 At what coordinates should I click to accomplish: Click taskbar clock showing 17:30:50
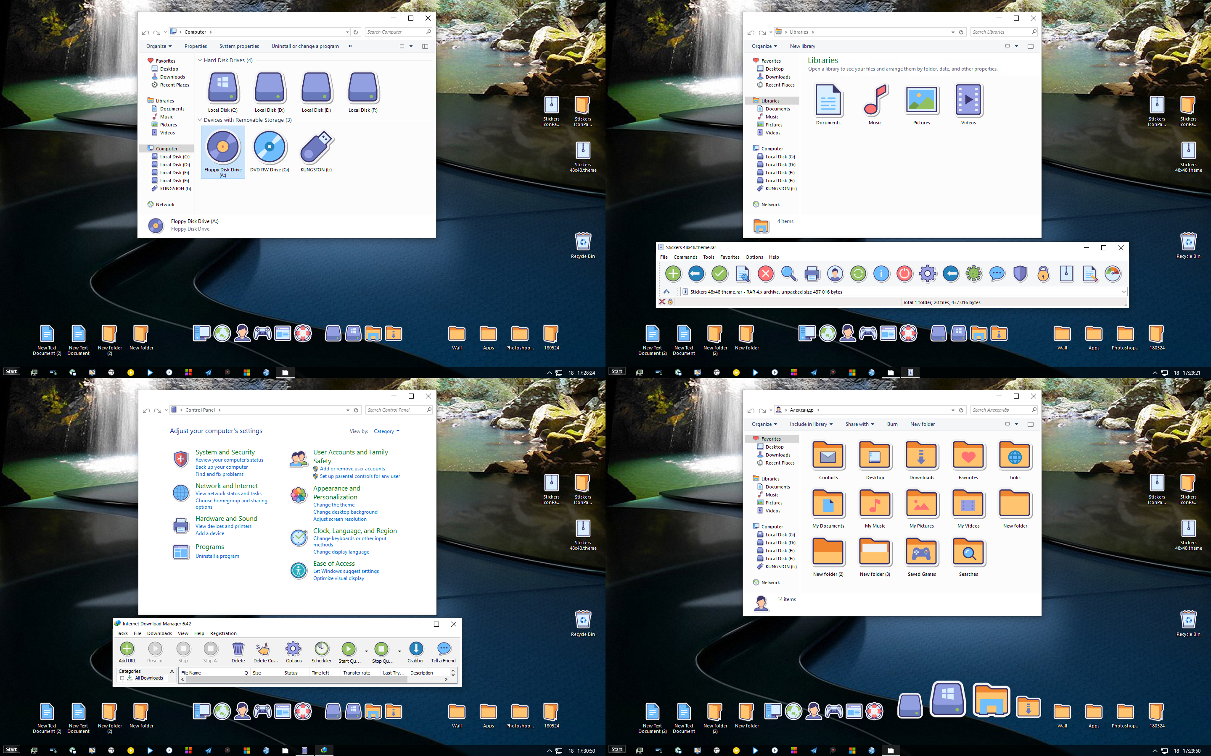click(x=586, y=751)
